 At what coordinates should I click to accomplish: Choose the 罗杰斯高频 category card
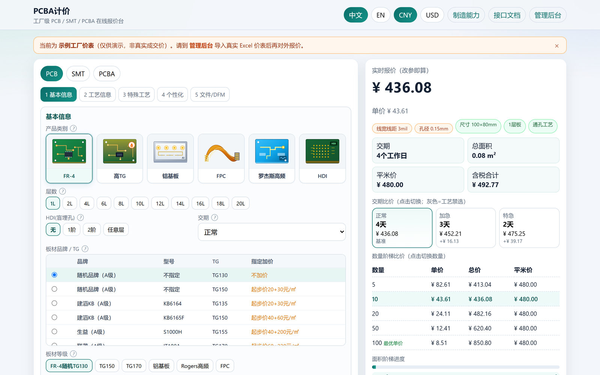272,158
